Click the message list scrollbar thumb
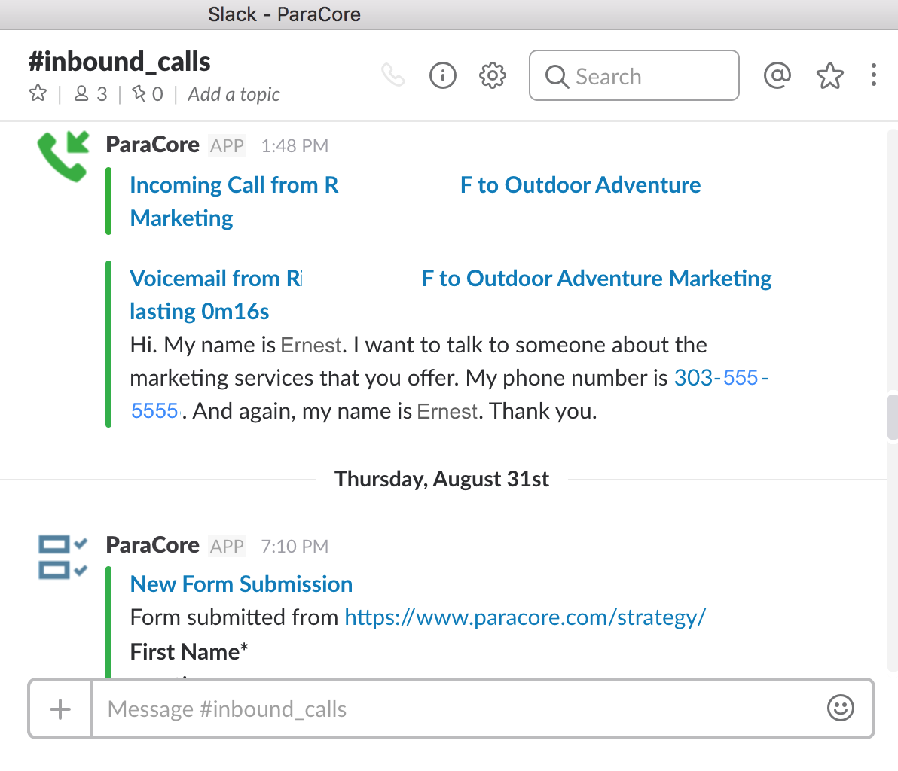Viewport: 898px width, 771px height. pos(892,416)
